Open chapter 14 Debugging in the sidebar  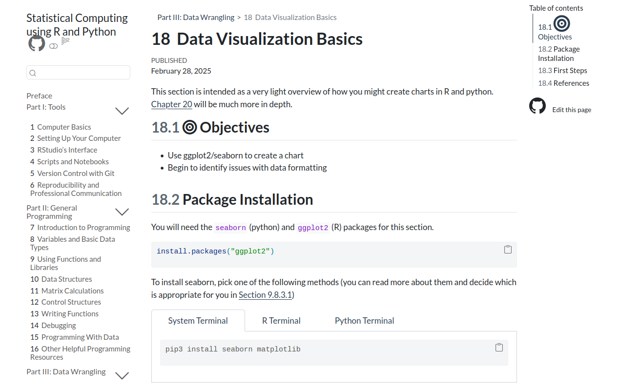(x=53, y=325)
